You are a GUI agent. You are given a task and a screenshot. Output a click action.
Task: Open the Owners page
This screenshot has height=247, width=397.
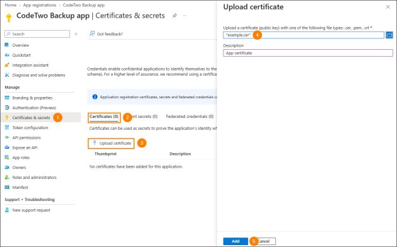click(x=19, y=168)
